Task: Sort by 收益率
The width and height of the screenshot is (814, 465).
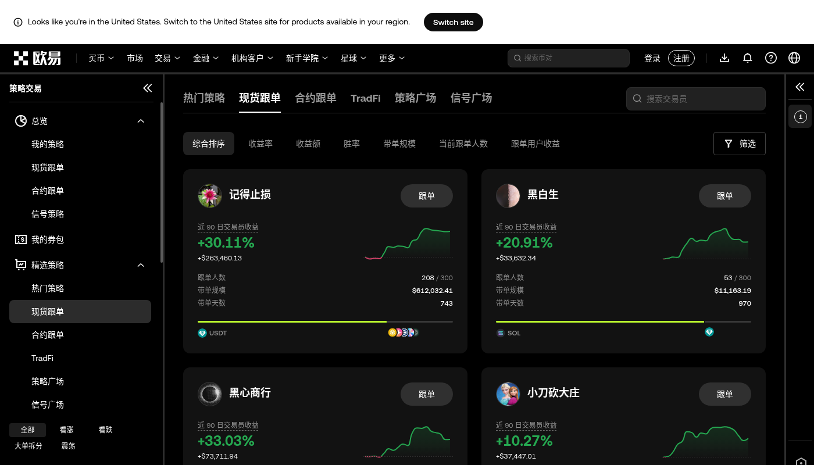Action: pos(260,144)
